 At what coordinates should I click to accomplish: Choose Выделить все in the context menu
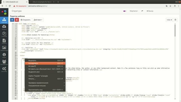(x=45, y=72)
